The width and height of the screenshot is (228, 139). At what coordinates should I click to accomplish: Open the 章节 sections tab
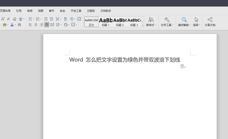[51, 11]
